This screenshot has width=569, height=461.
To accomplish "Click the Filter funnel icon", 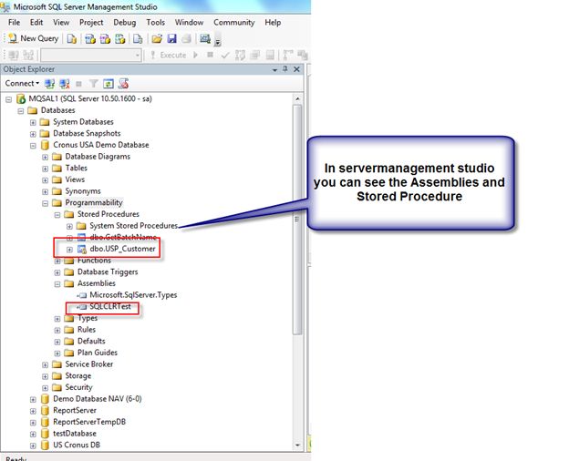I will [94, 84].
